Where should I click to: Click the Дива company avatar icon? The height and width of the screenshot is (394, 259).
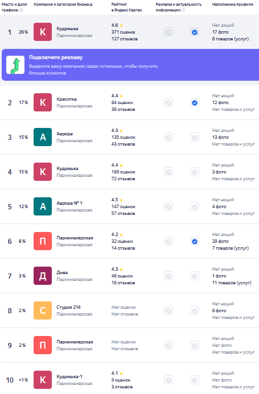point(43,276)
